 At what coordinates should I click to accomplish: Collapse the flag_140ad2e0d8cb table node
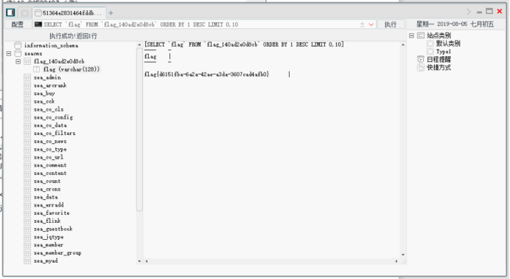tap(18, 61)
